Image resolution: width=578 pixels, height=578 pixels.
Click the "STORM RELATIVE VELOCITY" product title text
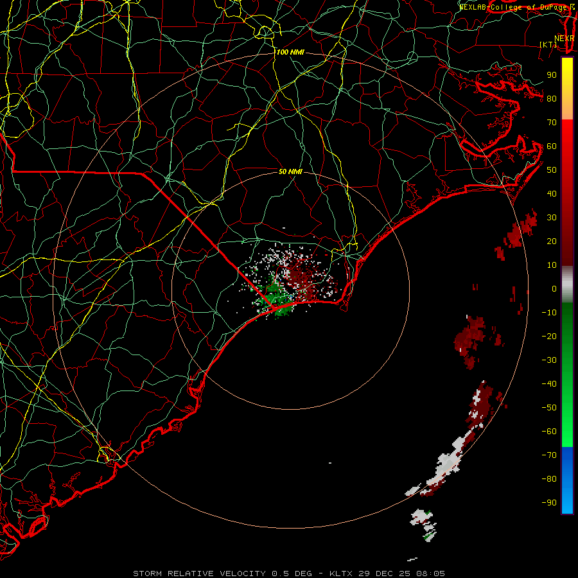point(199,574)
